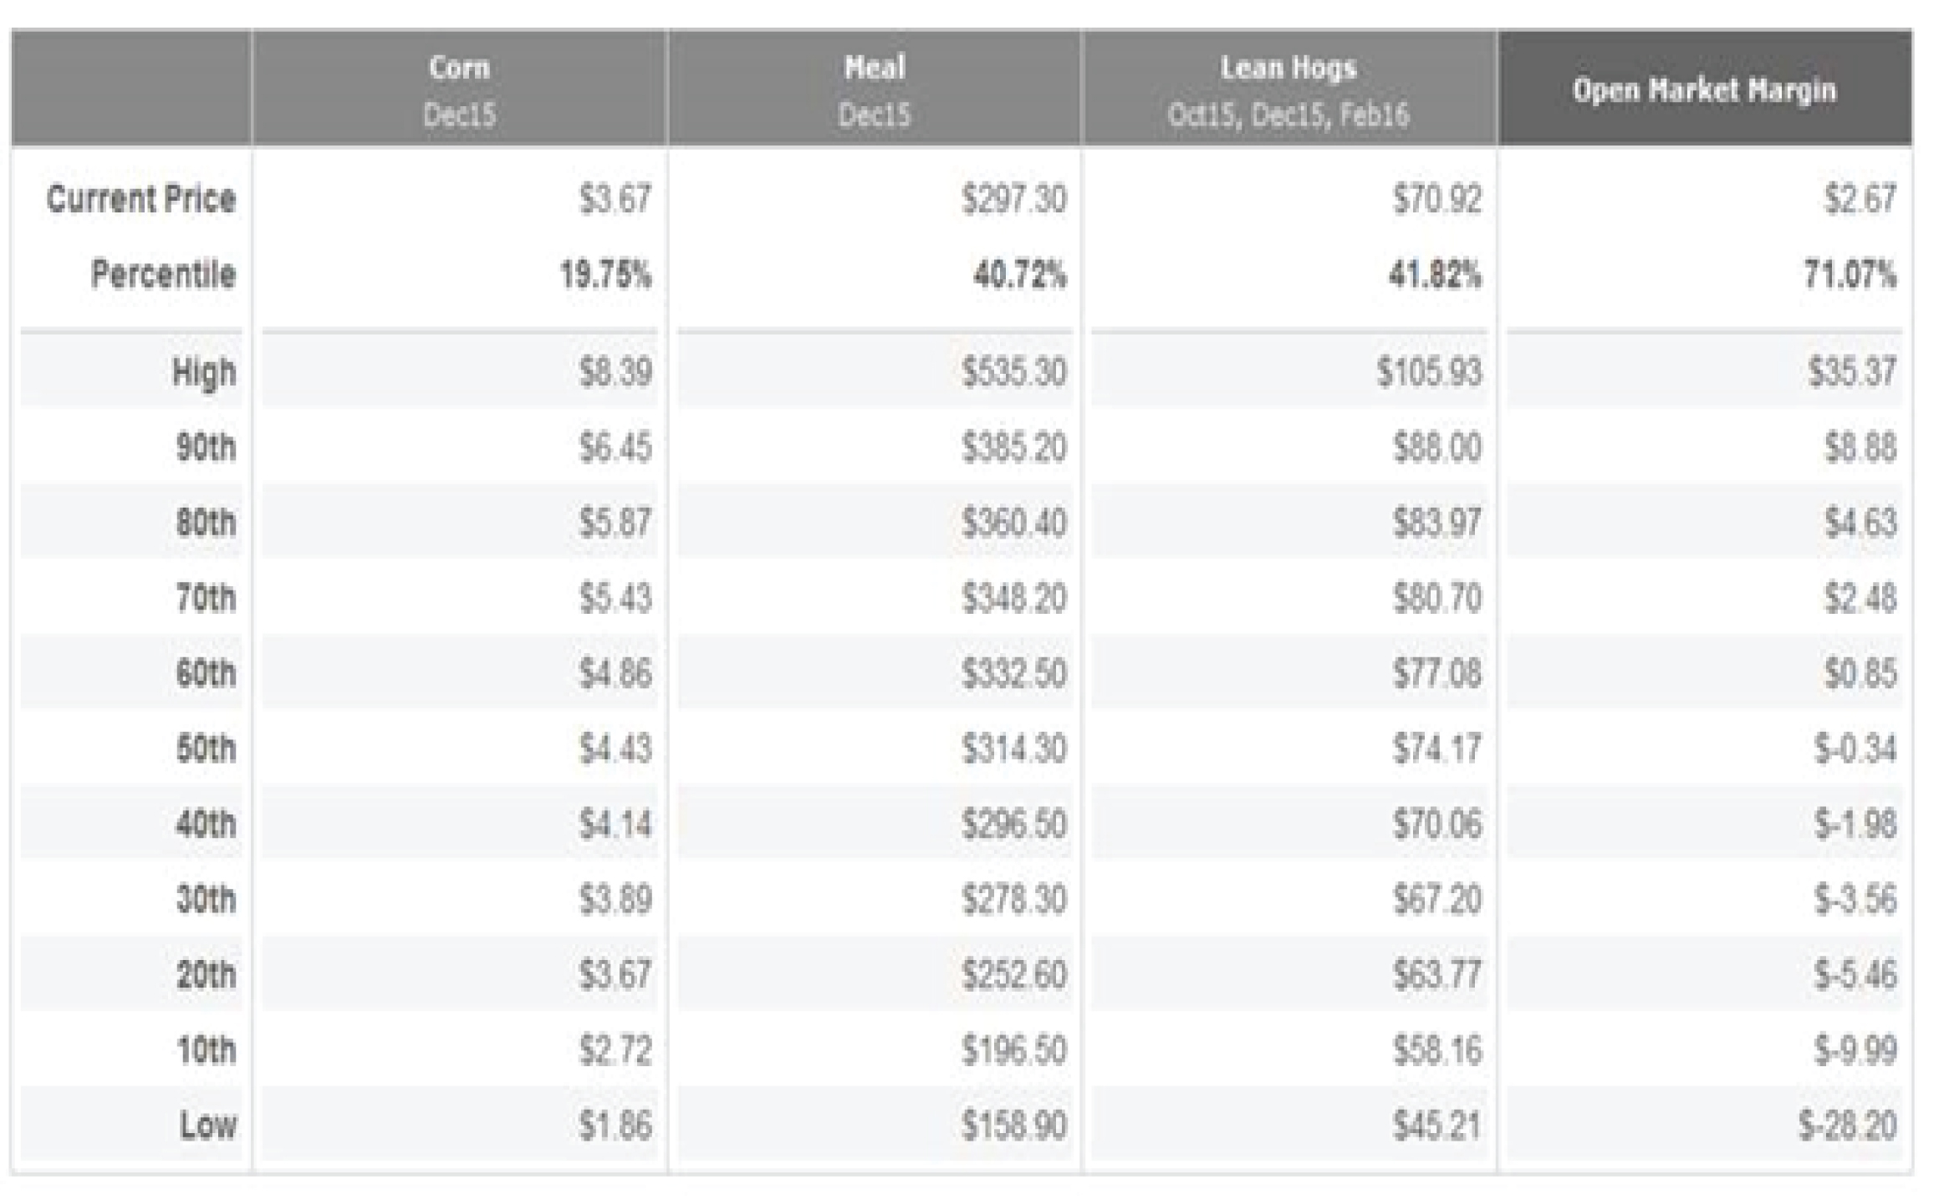Select Lean Hogs 80th value $83.97
The image size is (1944, 1200).
tap(1436, 523)
